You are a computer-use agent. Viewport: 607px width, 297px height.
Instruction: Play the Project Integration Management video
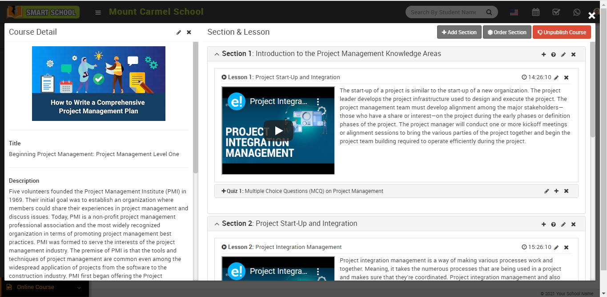[x=278, y=131]
